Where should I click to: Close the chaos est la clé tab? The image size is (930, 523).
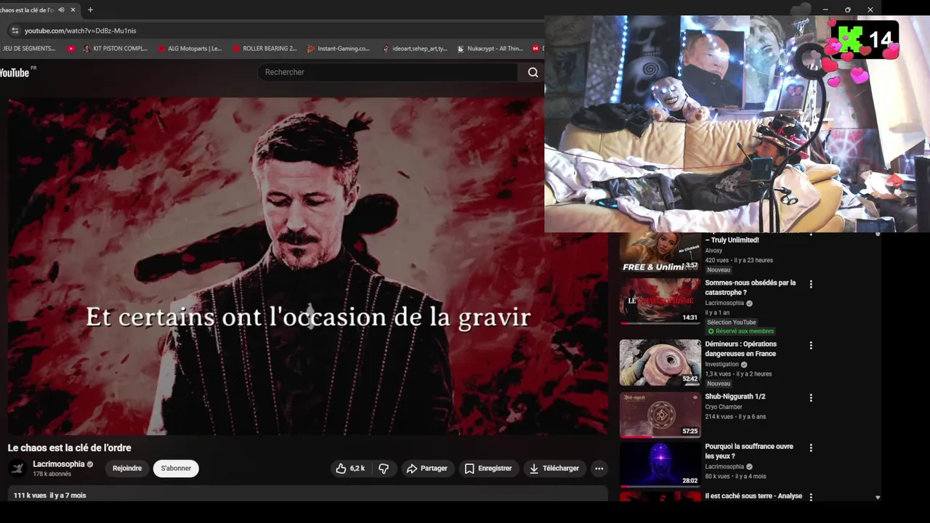pyautogui.click(x=73, y=10)
